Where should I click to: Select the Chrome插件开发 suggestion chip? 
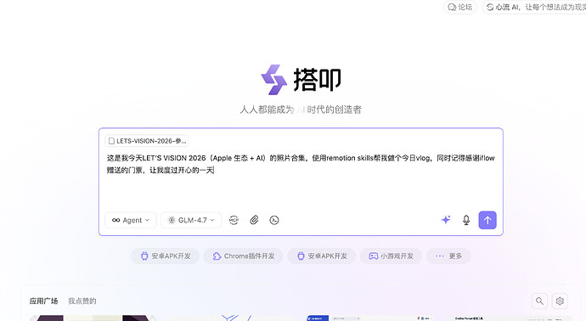point(243,256)
